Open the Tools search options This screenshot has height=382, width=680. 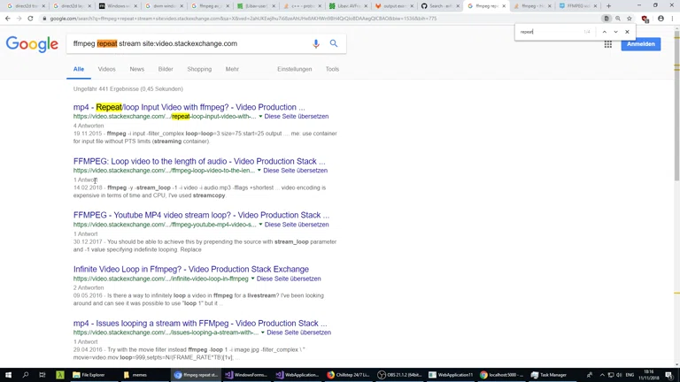point(332,69)
